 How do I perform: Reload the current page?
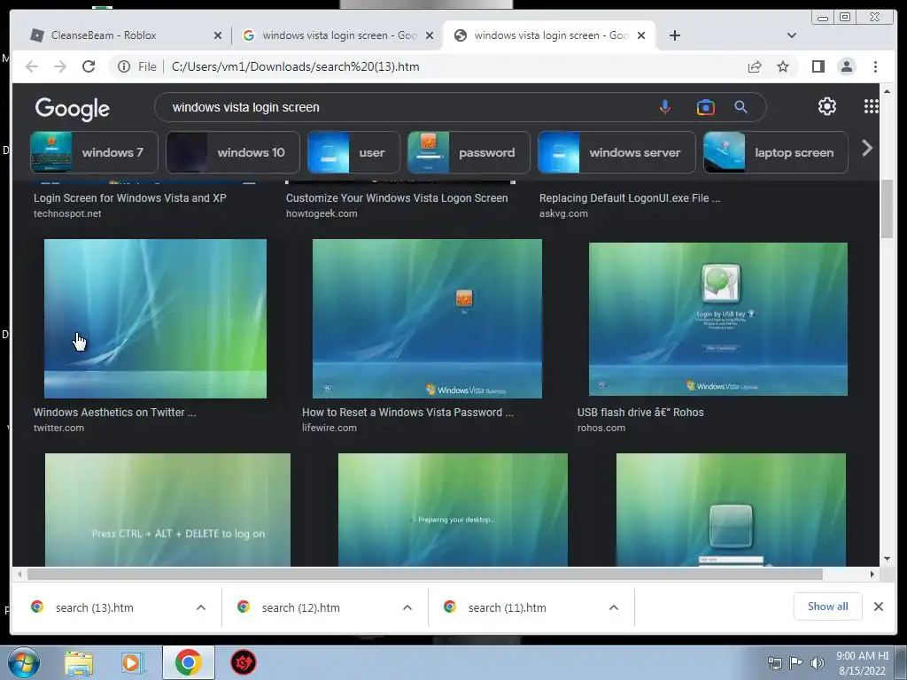pyautogui.click(x=89, y=66)
